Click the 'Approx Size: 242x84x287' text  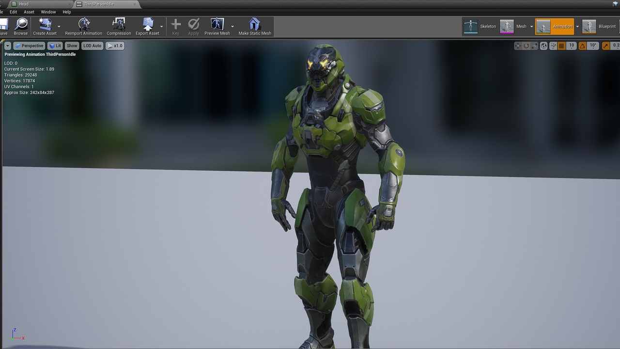(x=29, y=93)
